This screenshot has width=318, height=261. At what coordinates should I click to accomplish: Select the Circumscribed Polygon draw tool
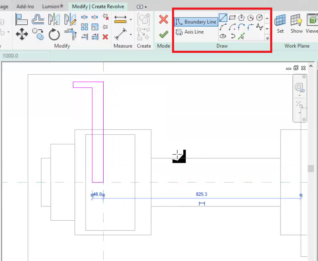coord(250,18)
